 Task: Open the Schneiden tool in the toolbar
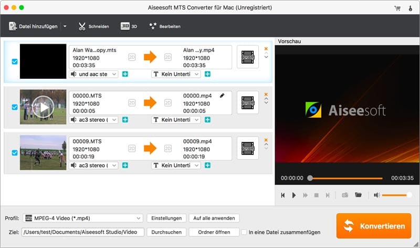(93, 26)
